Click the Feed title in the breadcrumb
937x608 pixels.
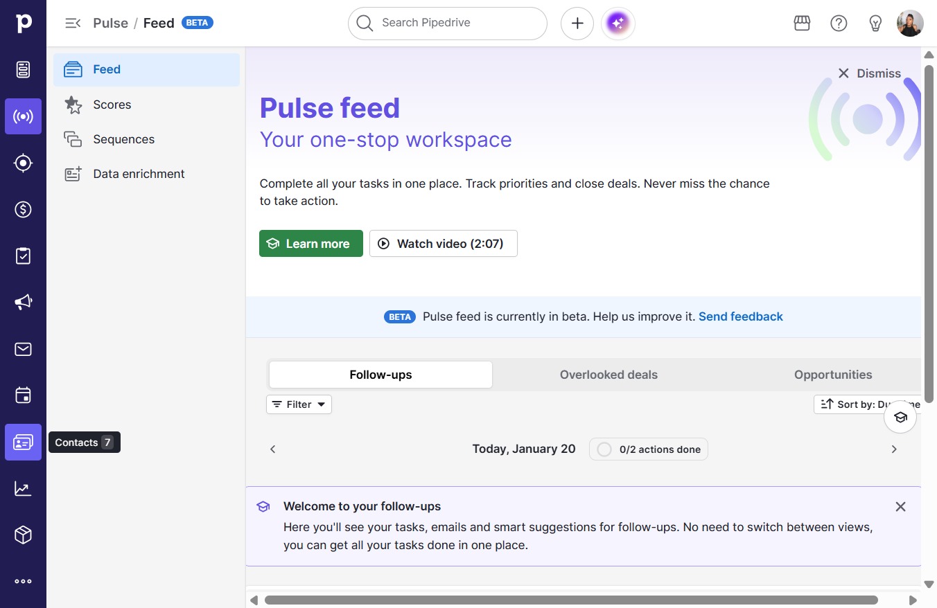(x=159, y=23)
